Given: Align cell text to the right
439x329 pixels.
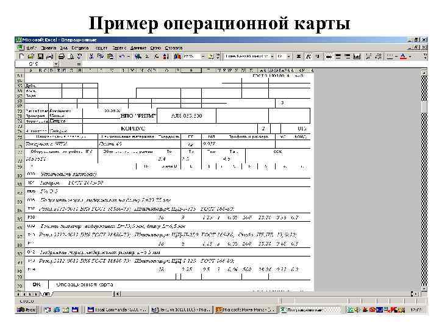Looking at the screenshot, I should [x=348, y=57].
